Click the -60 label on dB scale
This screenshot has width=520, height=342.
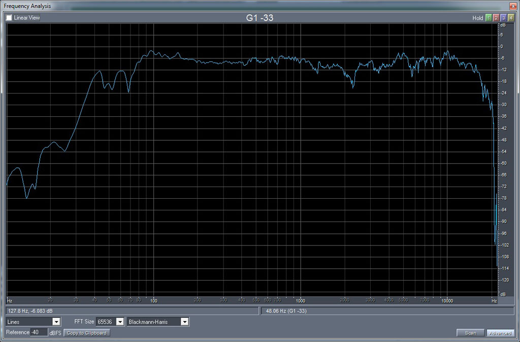pyautogui.click(x=502, y=163)
